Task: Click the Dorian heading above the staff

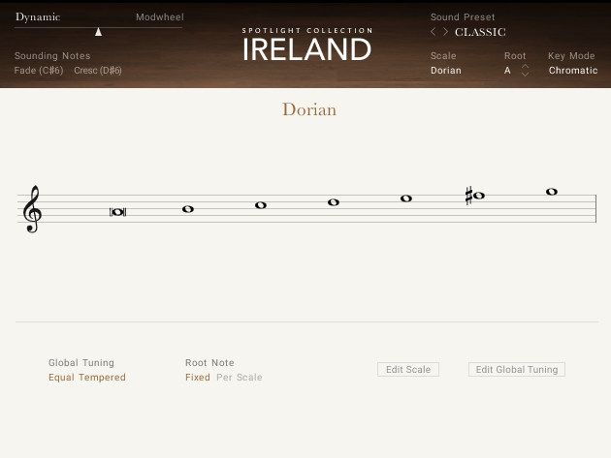Action: (309, 109)
